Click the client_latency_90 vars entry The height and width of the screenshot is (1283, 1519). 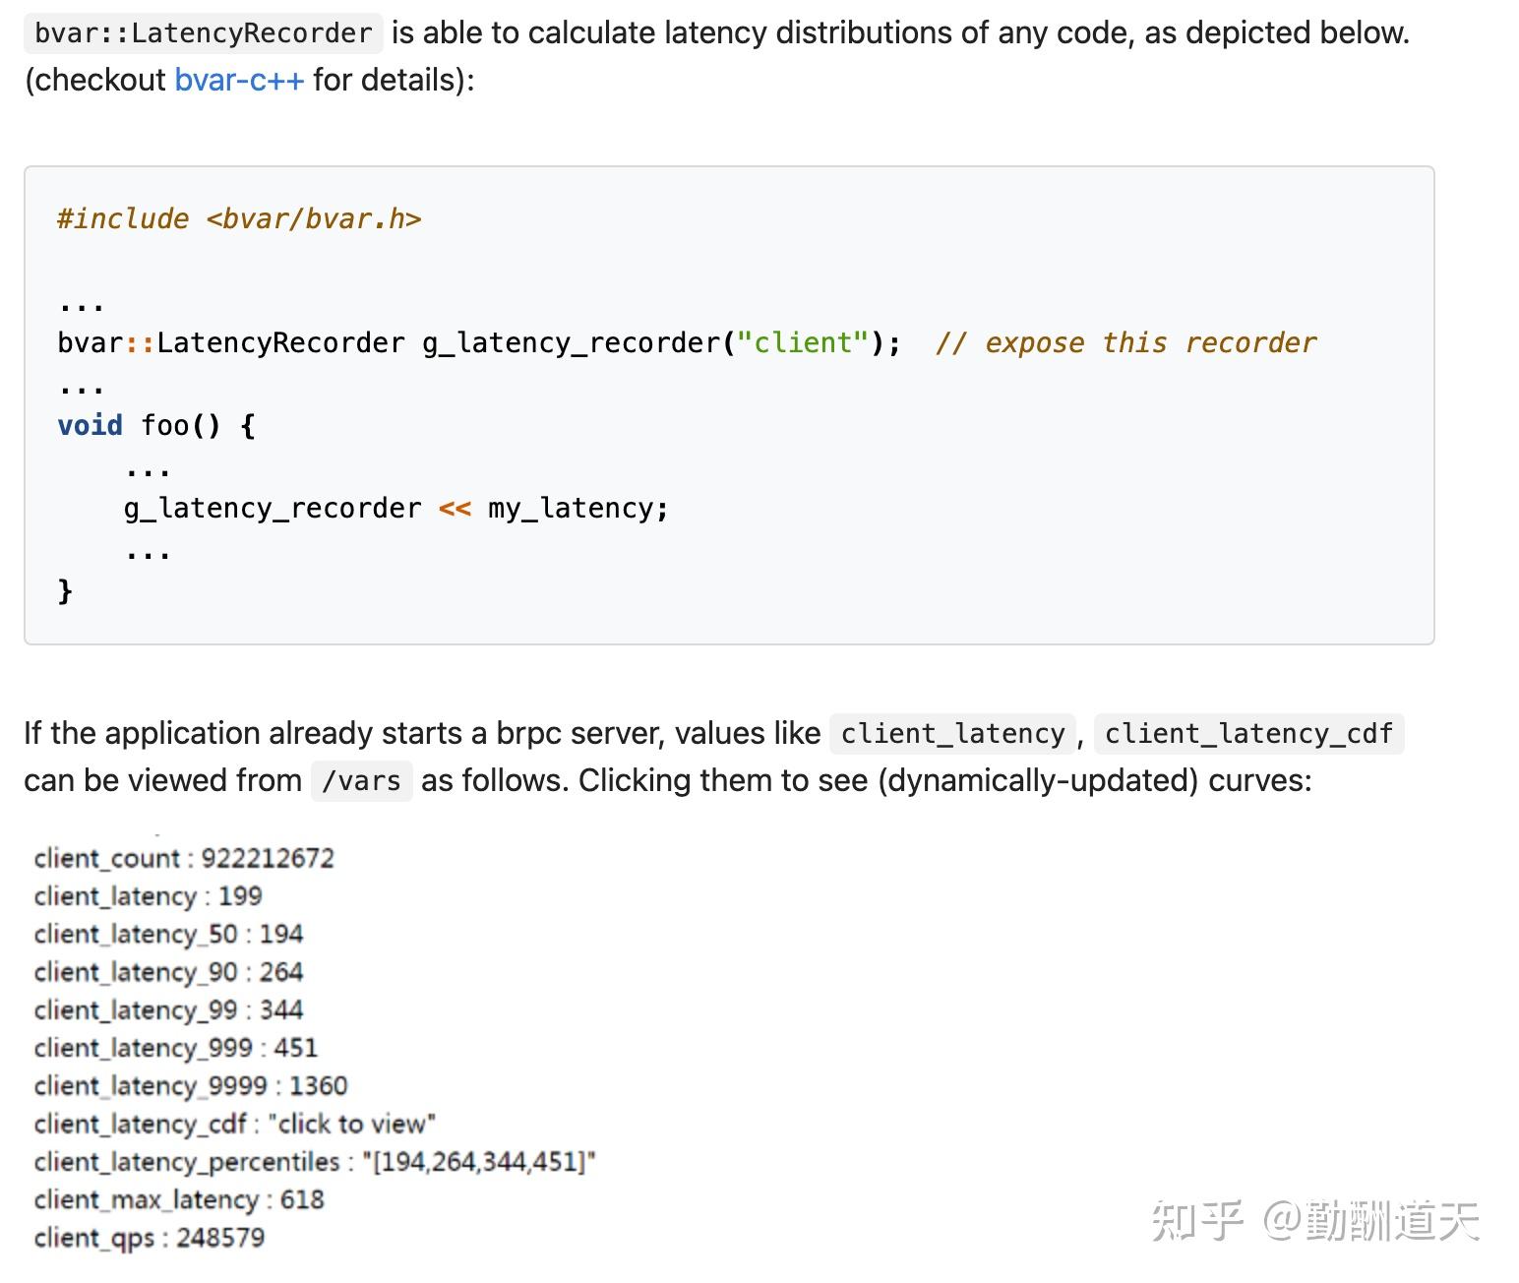168,972
